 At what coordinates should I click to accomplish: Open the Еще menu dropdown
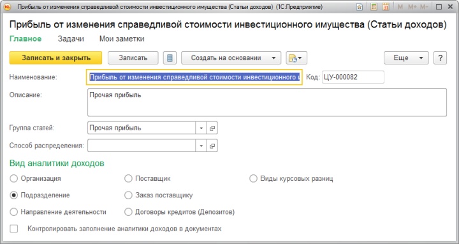[406, 57]
